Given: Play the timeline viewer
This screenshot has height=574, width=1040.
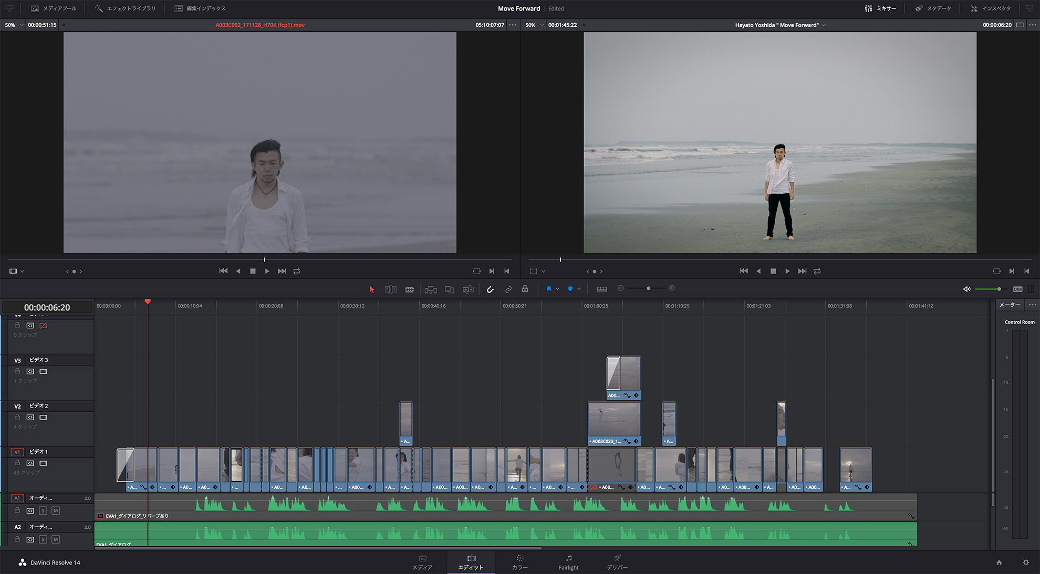Looking at the screenshot, I should [x=787, y=271].
